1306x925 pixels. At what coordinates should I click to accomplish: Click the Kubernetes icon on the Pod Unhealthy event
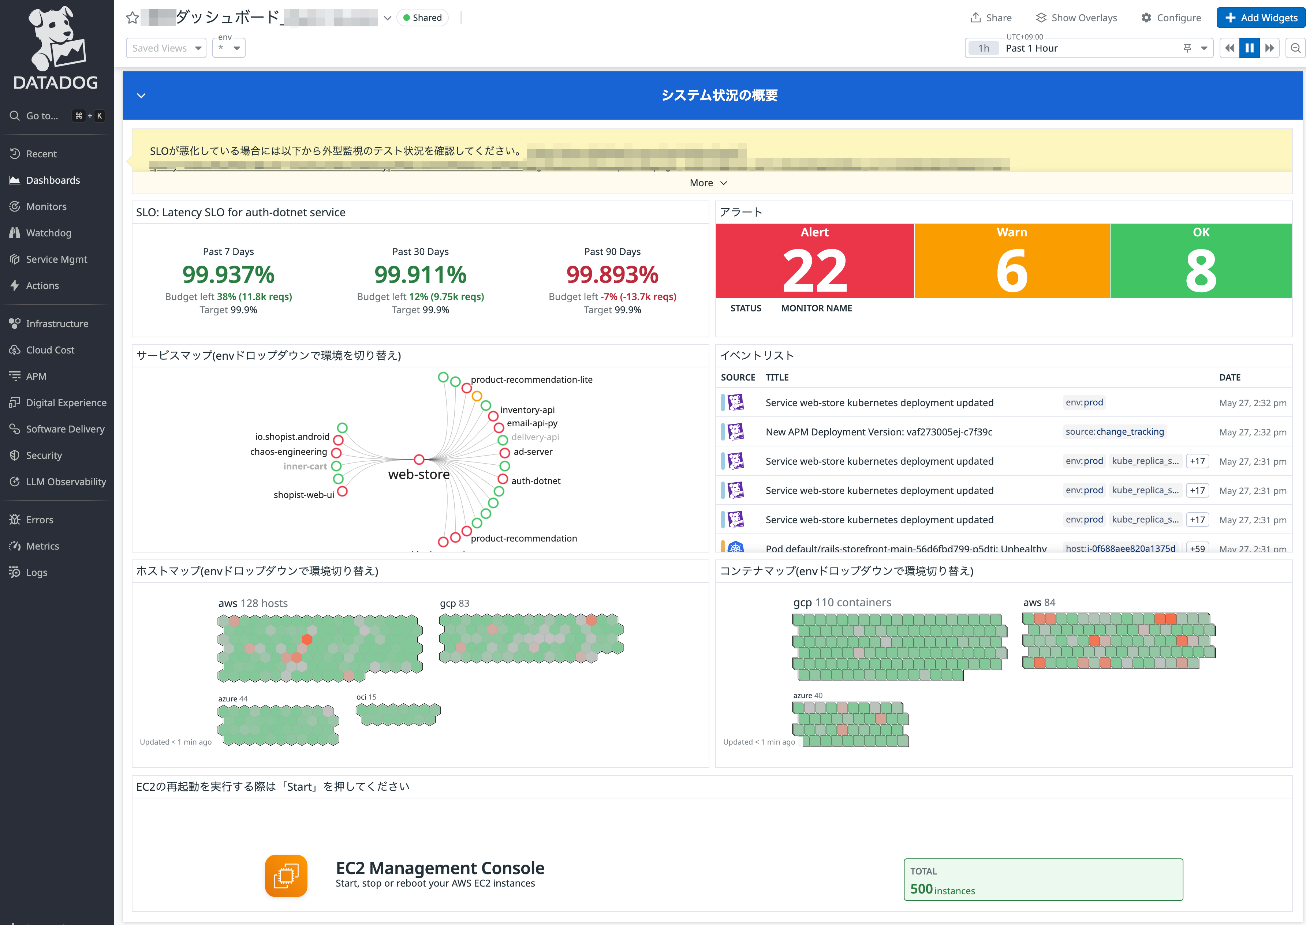(736, 547)
